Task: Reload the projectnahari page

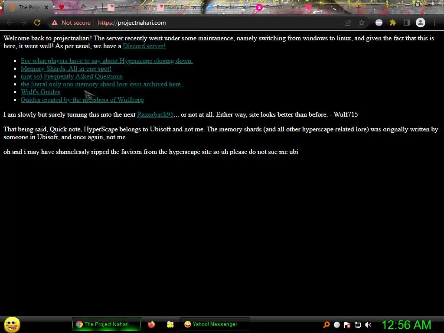Action: (37, 23)
